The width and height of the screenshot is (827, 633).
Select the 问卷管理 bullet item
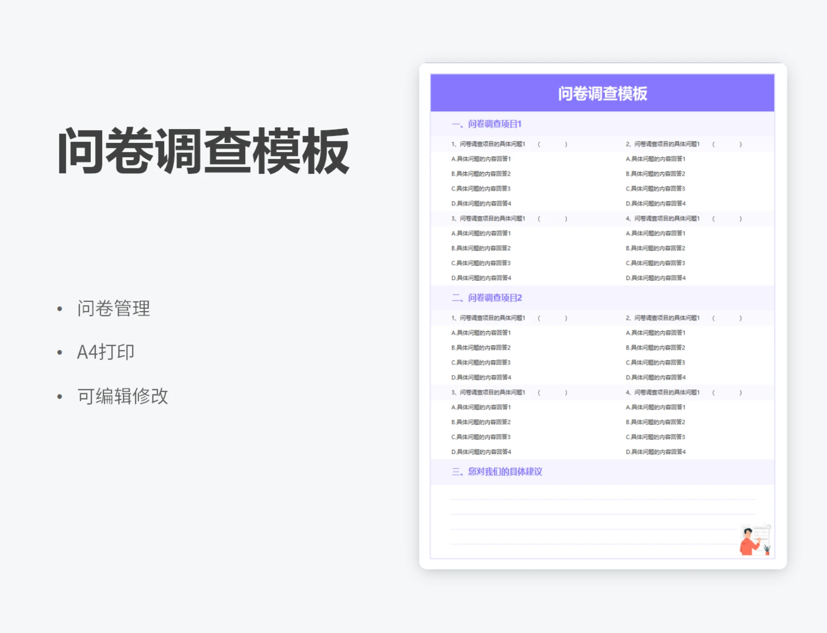[x=114, y=308]
